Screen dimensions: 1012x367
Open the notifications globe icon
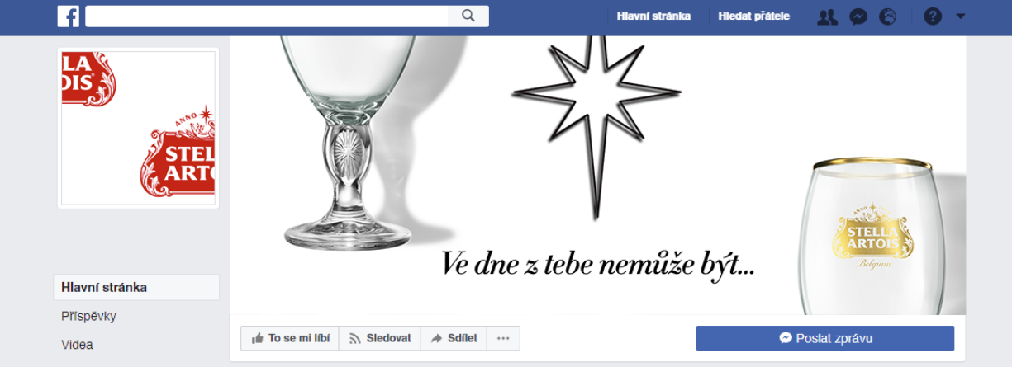(888, 16)
